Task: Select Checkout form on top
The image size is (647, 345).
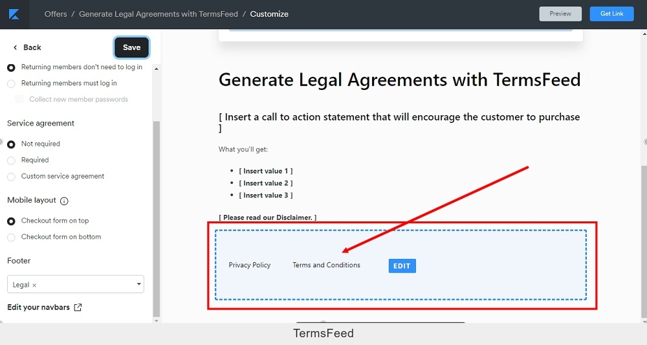Action: pyautogui.click(x=11, y=221)
